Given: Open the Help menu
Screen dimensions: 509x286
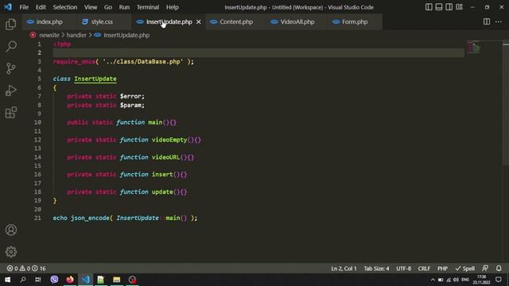Looking at the screenshot, I should (x=172, y=7).
